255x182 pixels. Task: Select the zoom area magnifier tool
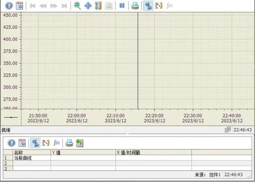click(x=77, y=6)
